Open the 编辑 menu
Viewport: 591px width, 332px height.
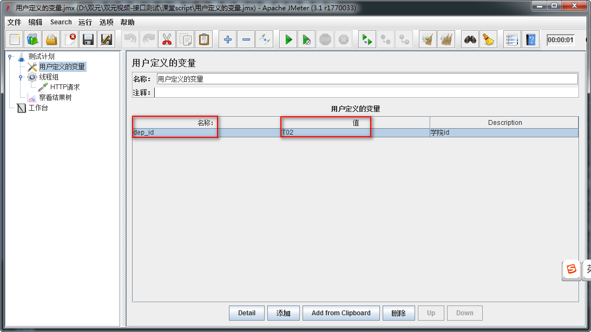[35, 22]
